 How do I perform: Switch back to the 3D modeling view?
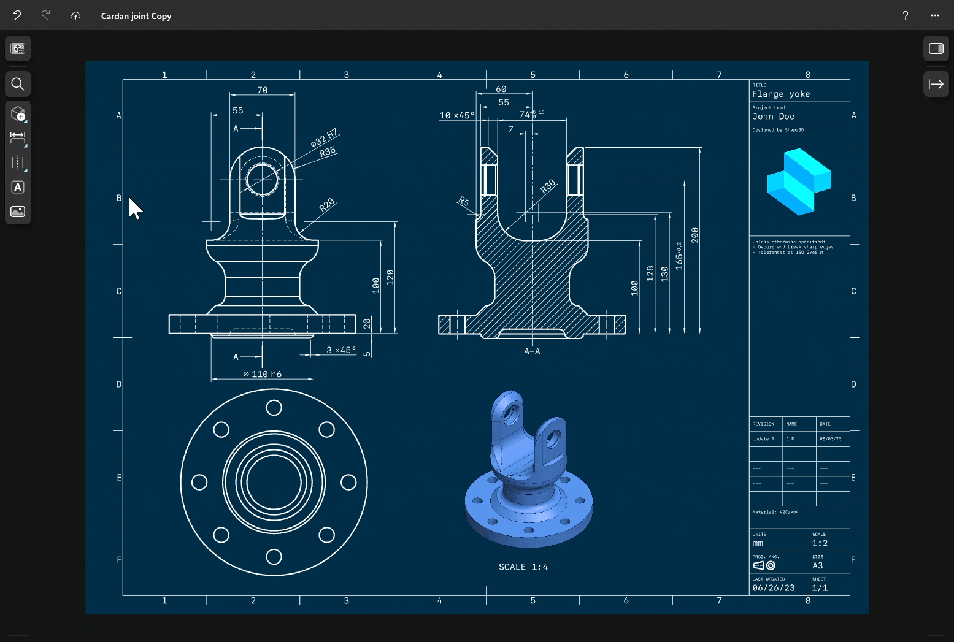point(18,48)
